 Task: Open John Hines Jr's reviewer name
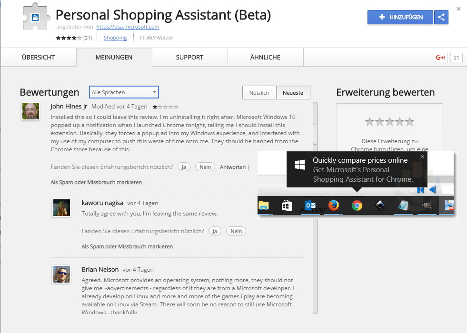click(69, 106)
